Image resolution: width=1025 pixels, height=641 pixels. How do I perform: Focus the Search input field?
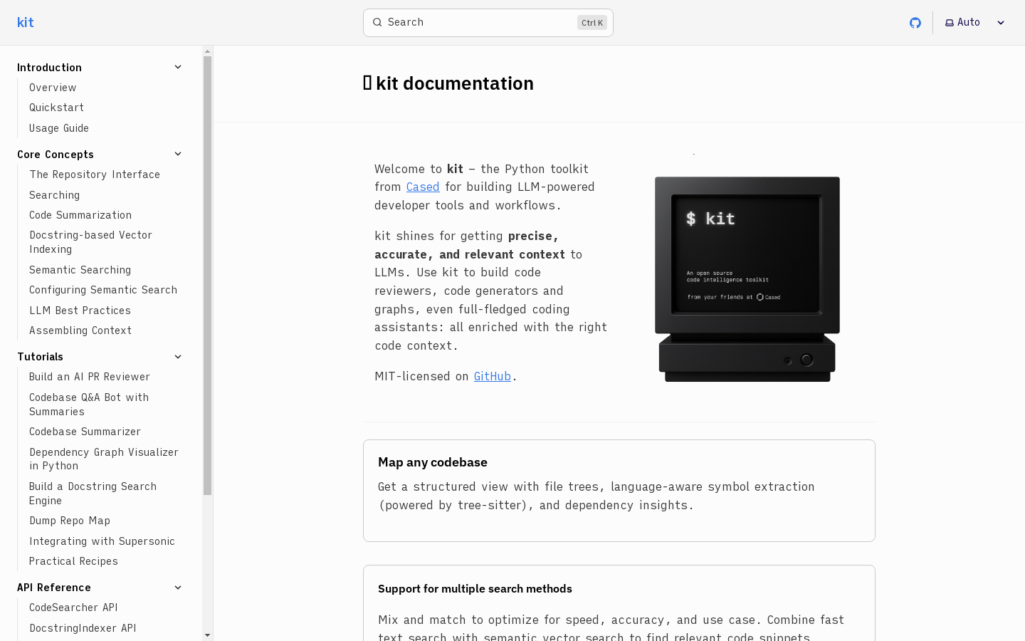[488, 23]
